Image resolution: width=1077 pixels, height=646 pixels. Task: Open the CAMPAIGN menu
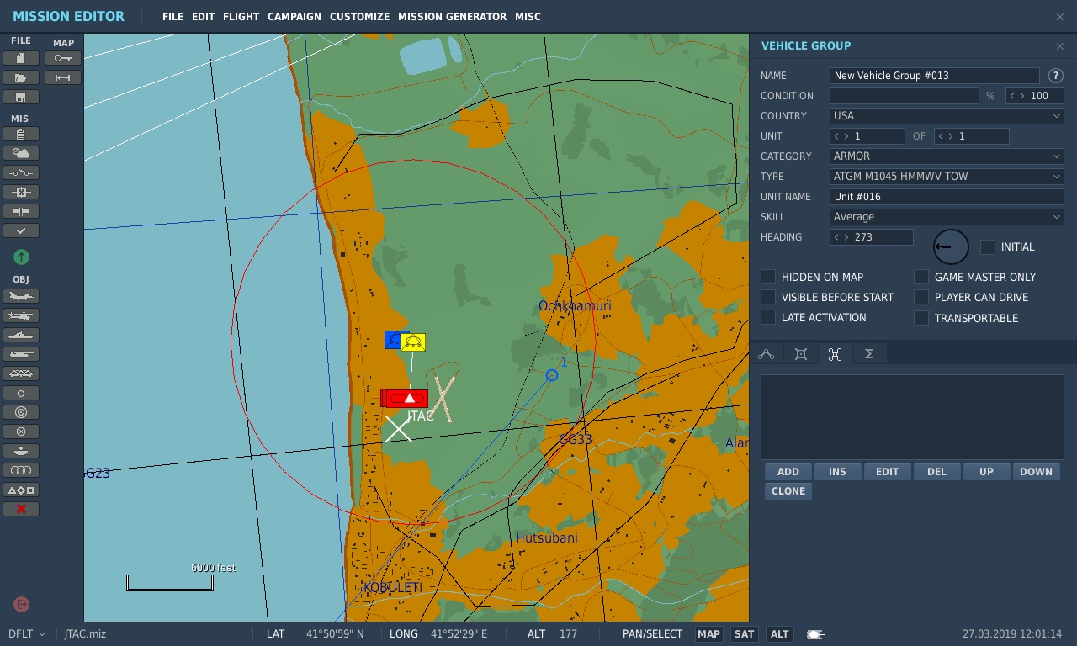[x=294, y=17]
